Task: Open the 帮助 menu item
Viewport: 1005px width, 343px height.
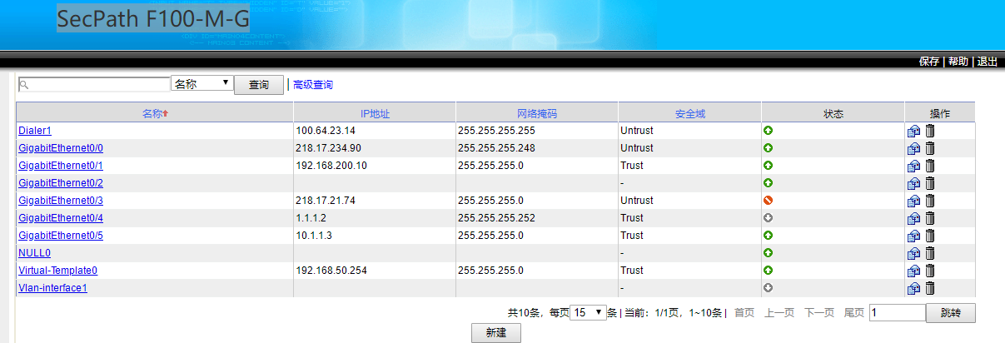Action: click(958, 62)
